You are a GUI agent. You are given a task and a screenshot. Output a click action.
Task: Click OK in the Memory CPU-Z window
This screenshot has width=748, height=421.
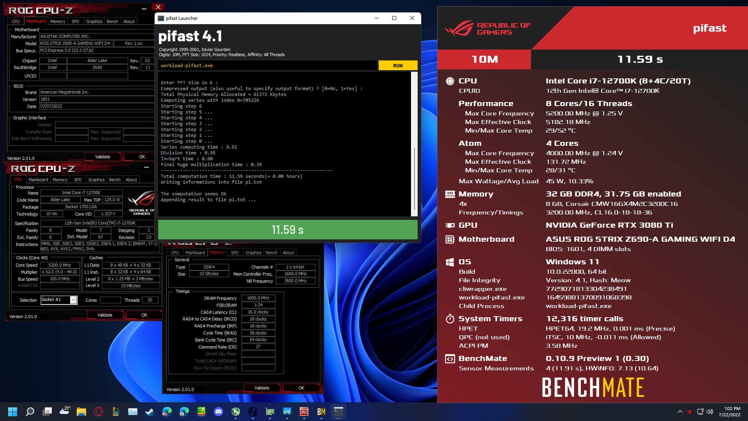point(302,388)
